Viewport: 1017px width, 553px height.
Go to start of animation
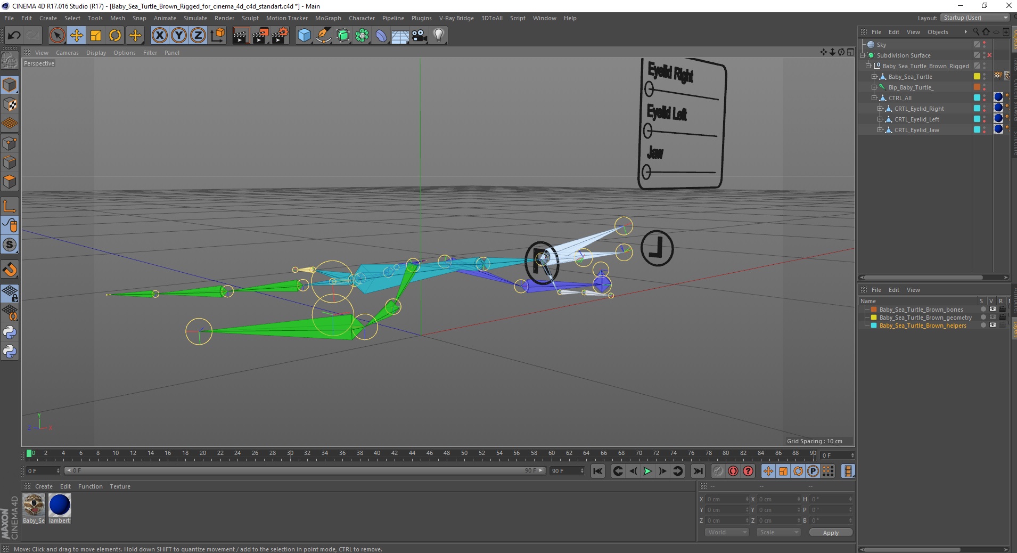coord(598,471)
